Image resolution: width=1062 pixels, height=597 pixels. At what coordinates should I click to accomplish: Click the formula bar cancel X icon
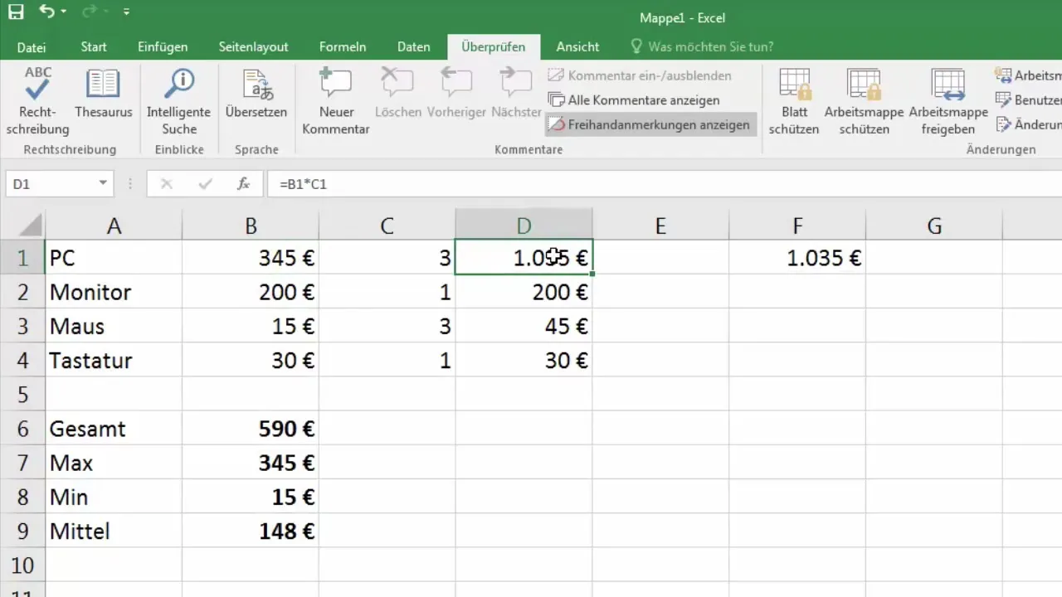pyautogui.click(x=166, y=184)
